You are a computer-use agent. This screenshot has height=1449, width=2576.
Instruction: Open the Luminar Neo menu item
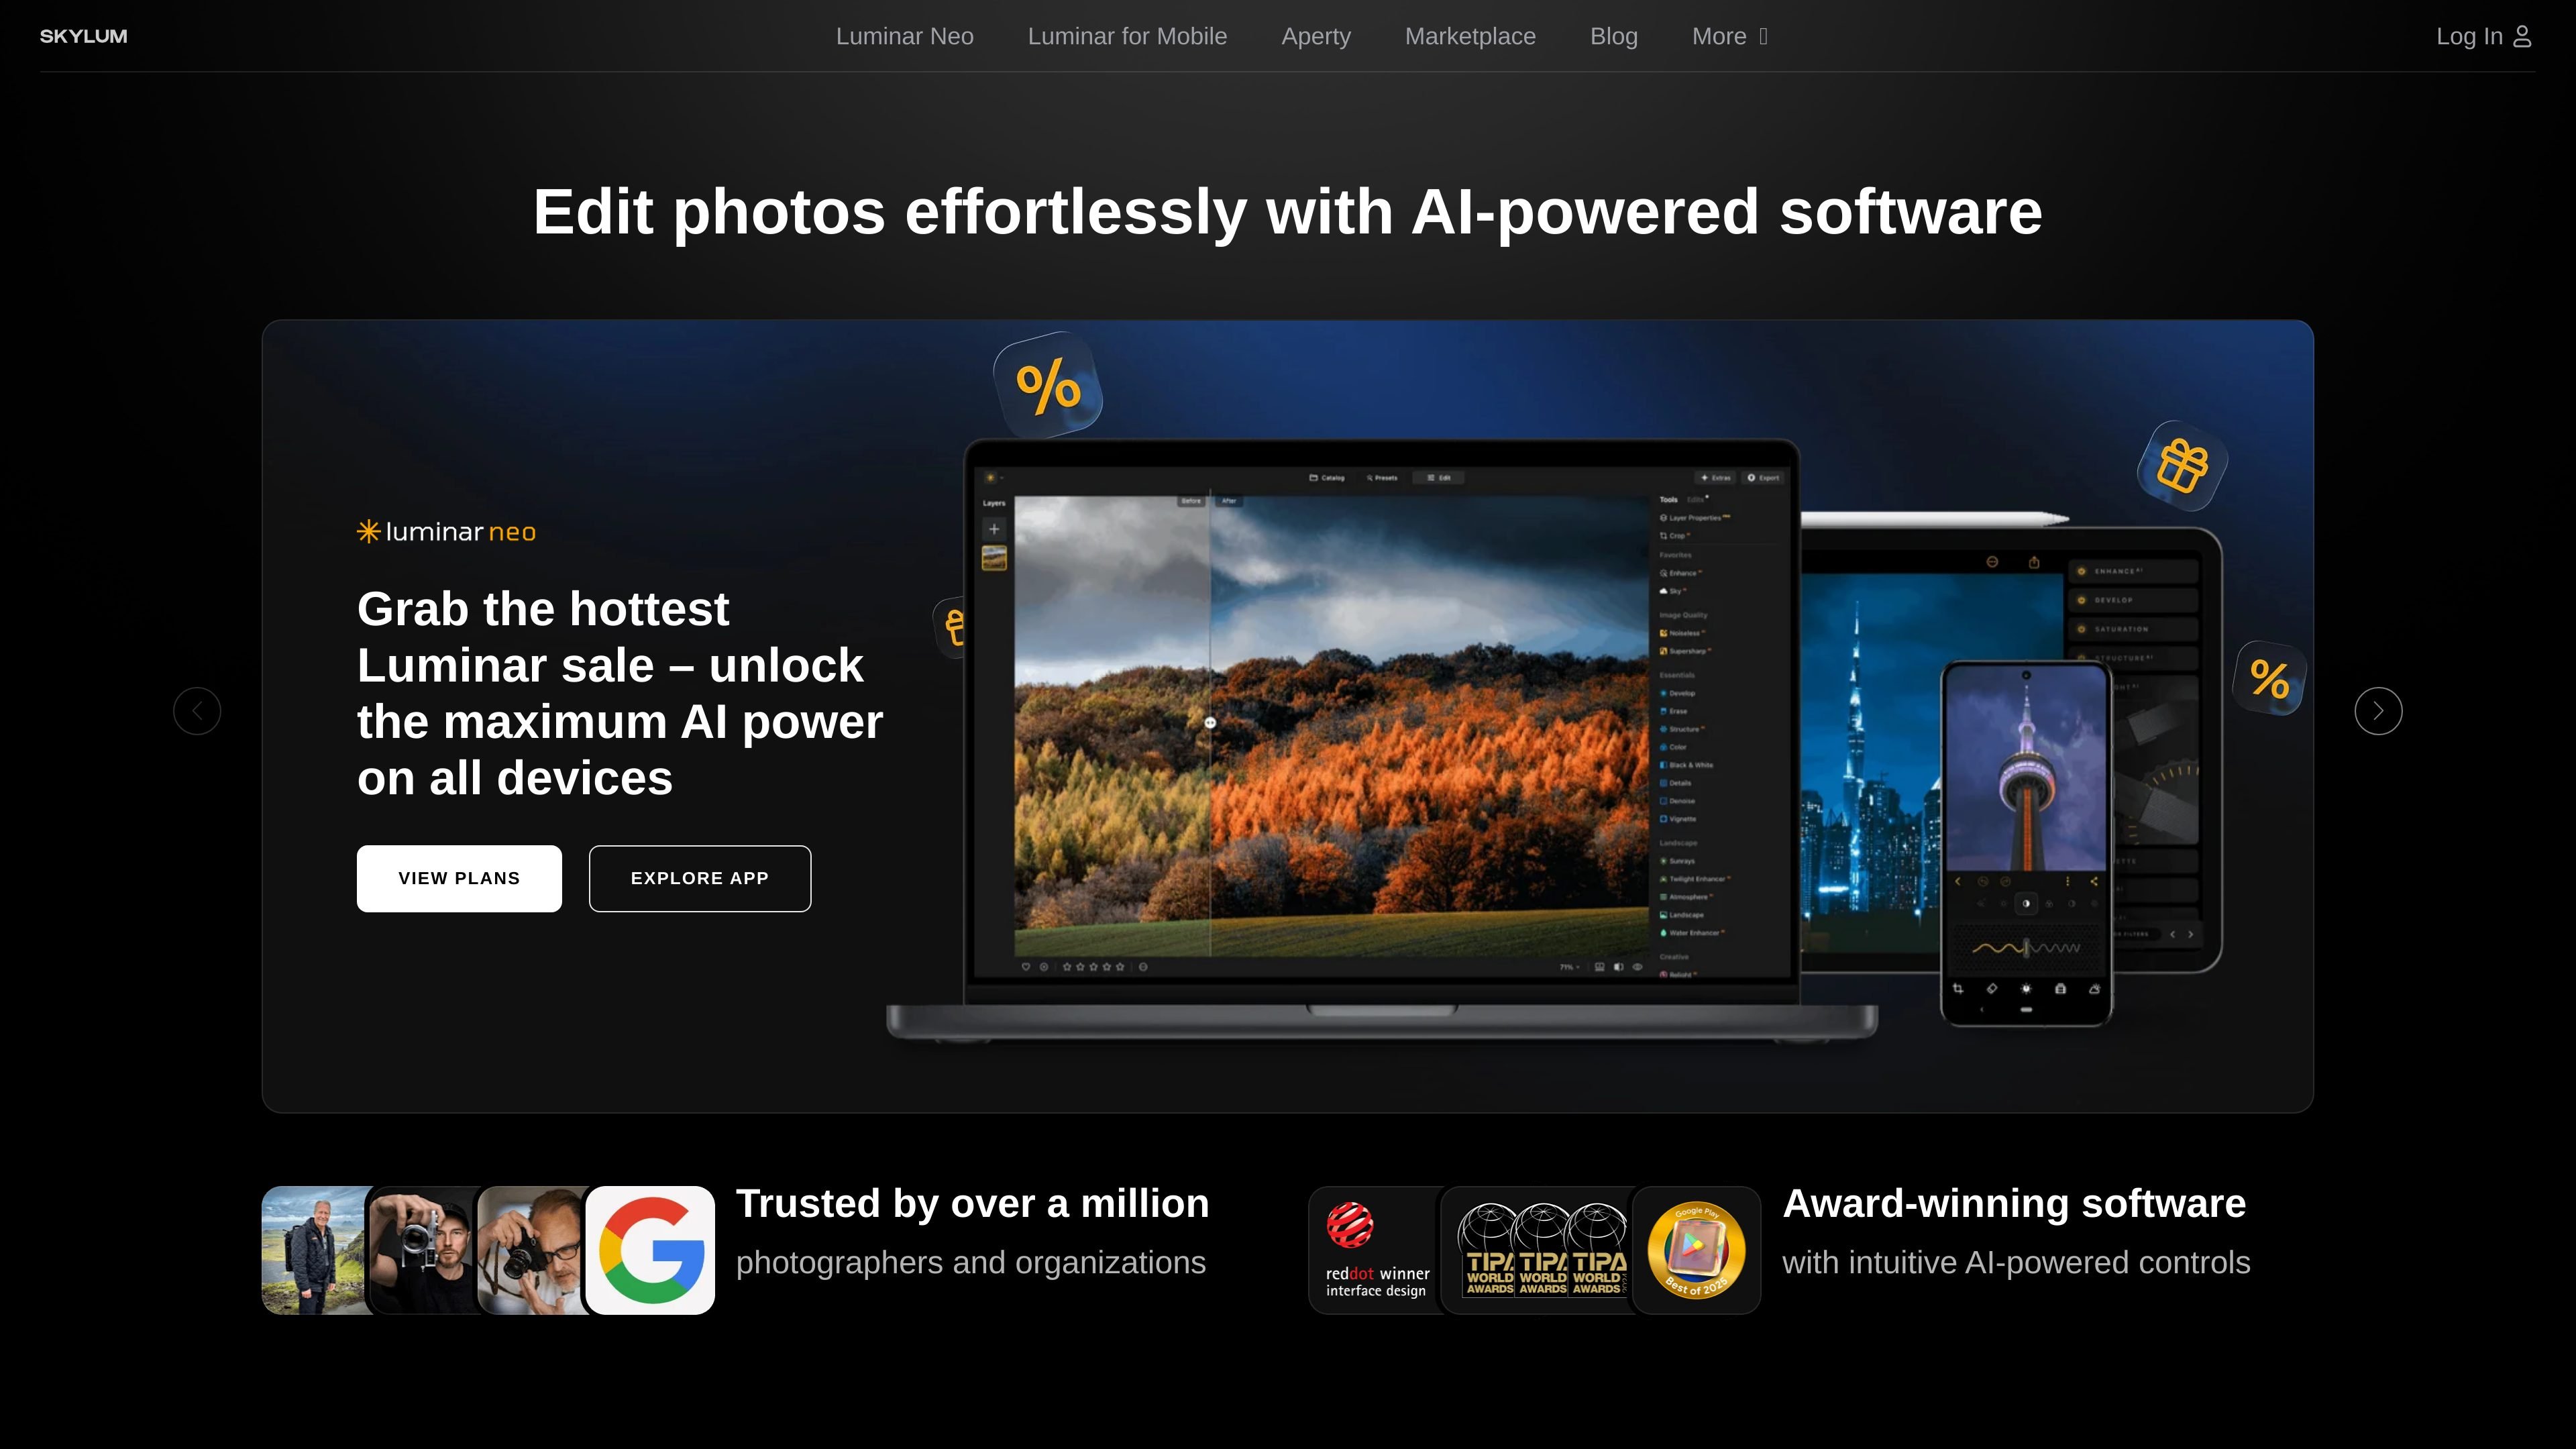coord(904,36)
